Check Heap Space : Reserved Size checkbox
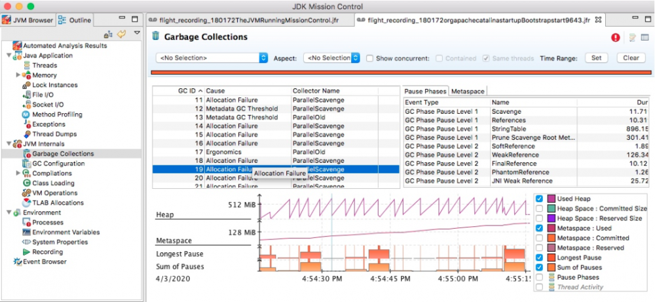This screenshot has height=302, width=655. [x=539, y=218]
